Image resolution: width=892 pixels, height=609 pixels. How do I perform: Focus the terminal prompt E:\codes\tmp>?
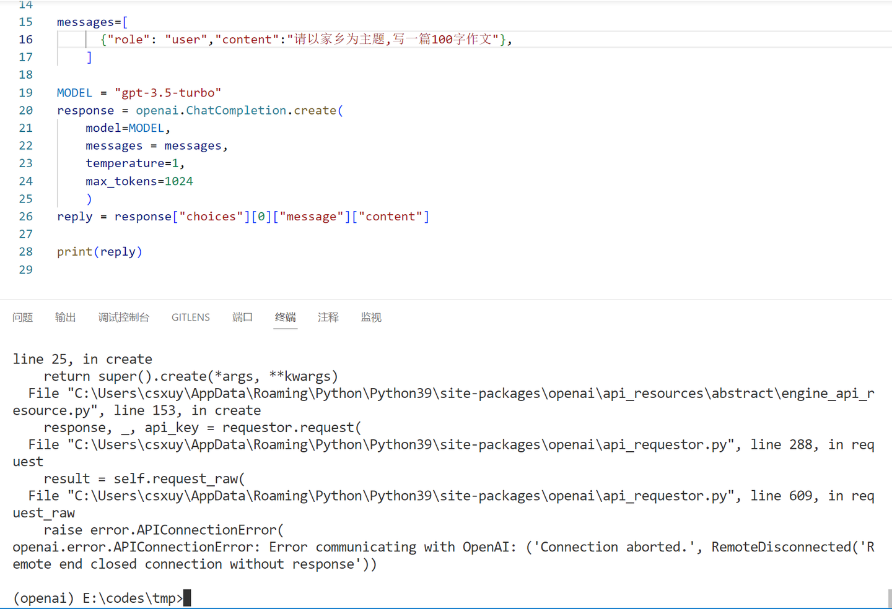tap(99, 598)
